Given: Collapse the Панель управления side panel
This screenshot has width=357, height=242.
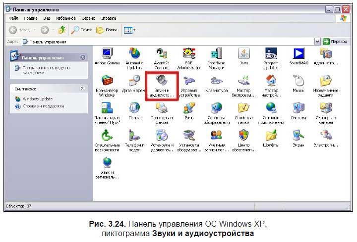Looking at the screenshot, I should (x=82, y=57).
